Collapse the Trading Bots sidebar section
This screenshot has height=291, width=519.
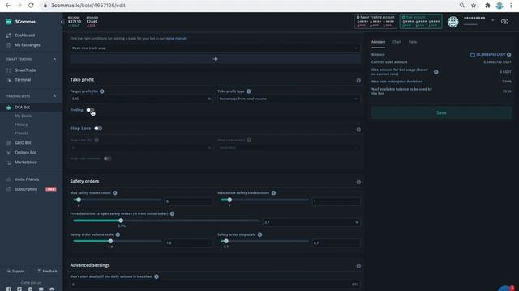54,96
